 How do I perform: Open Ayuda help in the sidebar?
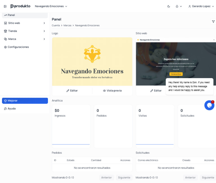pyautogui.click(x=25, y=109)
